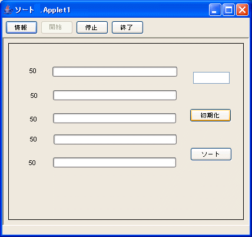Stop the applet with 停止 button
Screen dimensions: 252x237
tap(92, 27)
